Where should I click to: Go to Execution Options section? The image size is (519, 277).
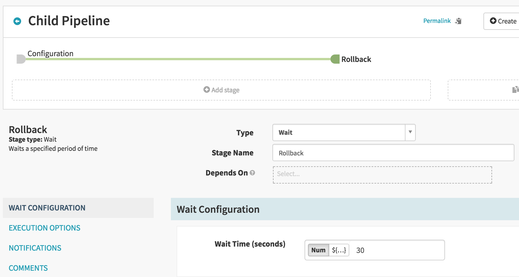pyautogui.click(x=44, y=228)
